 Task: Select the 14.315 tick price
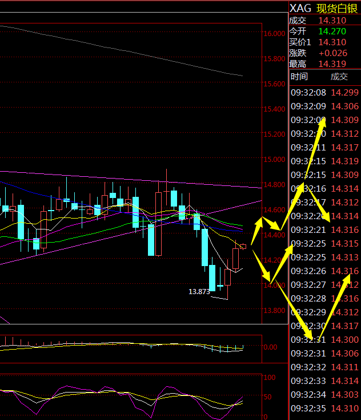[344, 244]
